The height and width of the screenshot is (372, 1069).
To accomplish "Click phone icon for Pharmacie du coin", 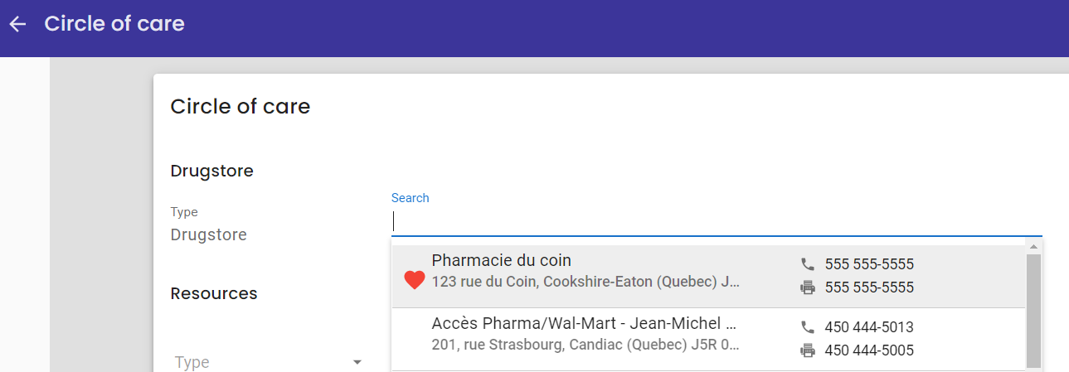I will click(808, 264).
